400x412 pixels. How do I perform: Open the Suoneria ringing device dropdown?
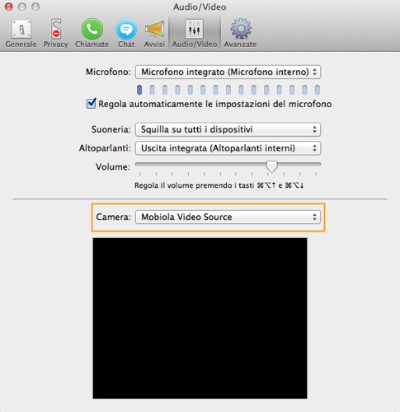pyautogui.click(x=228, y=129)
